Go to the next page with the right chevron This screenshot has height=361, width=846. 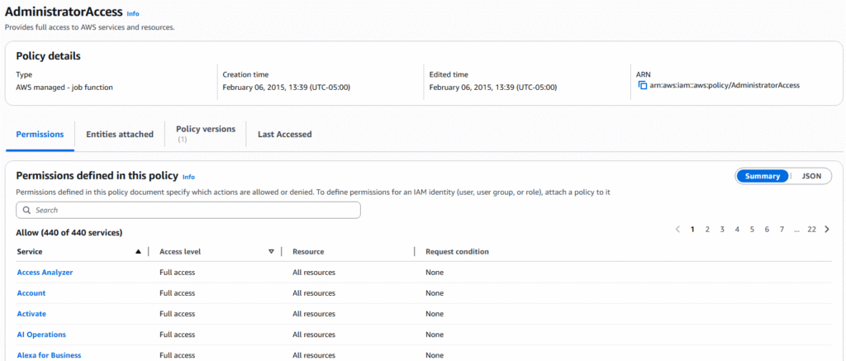tap(827, 230)
